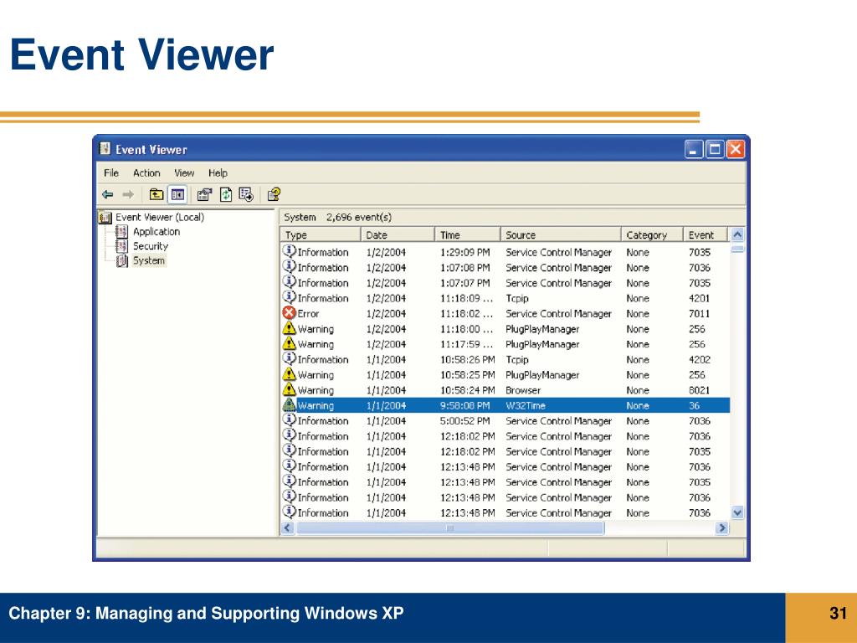
Task: Sort by the Time column header
Action: (468, 234)
